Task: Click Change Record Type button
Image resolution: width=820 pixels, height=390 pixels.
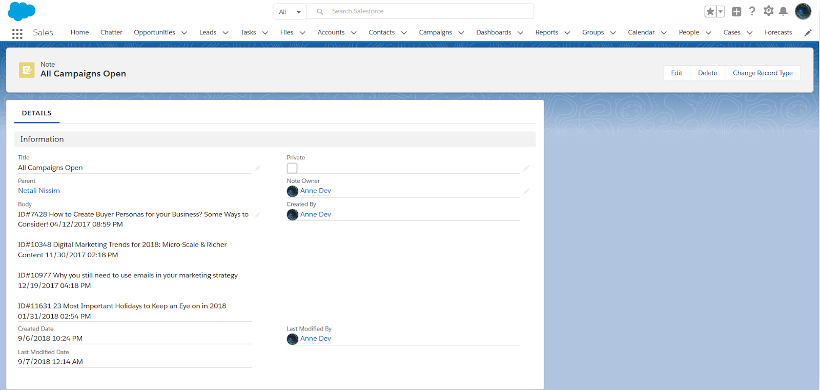Action: [x=763, y=73]
